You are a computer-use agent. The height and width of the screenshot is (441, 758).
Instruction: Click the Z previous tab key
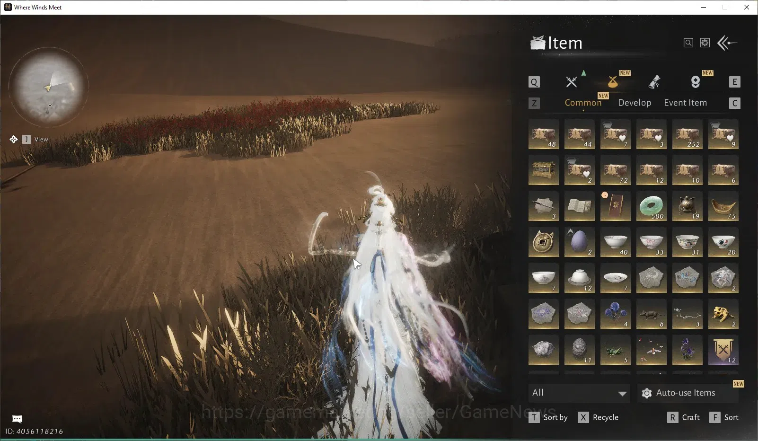[534, 103]
